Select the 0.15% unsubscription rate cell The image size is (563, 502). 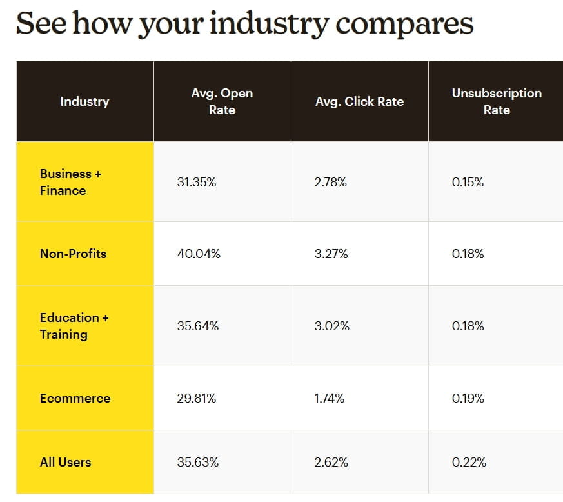(468, 183)
